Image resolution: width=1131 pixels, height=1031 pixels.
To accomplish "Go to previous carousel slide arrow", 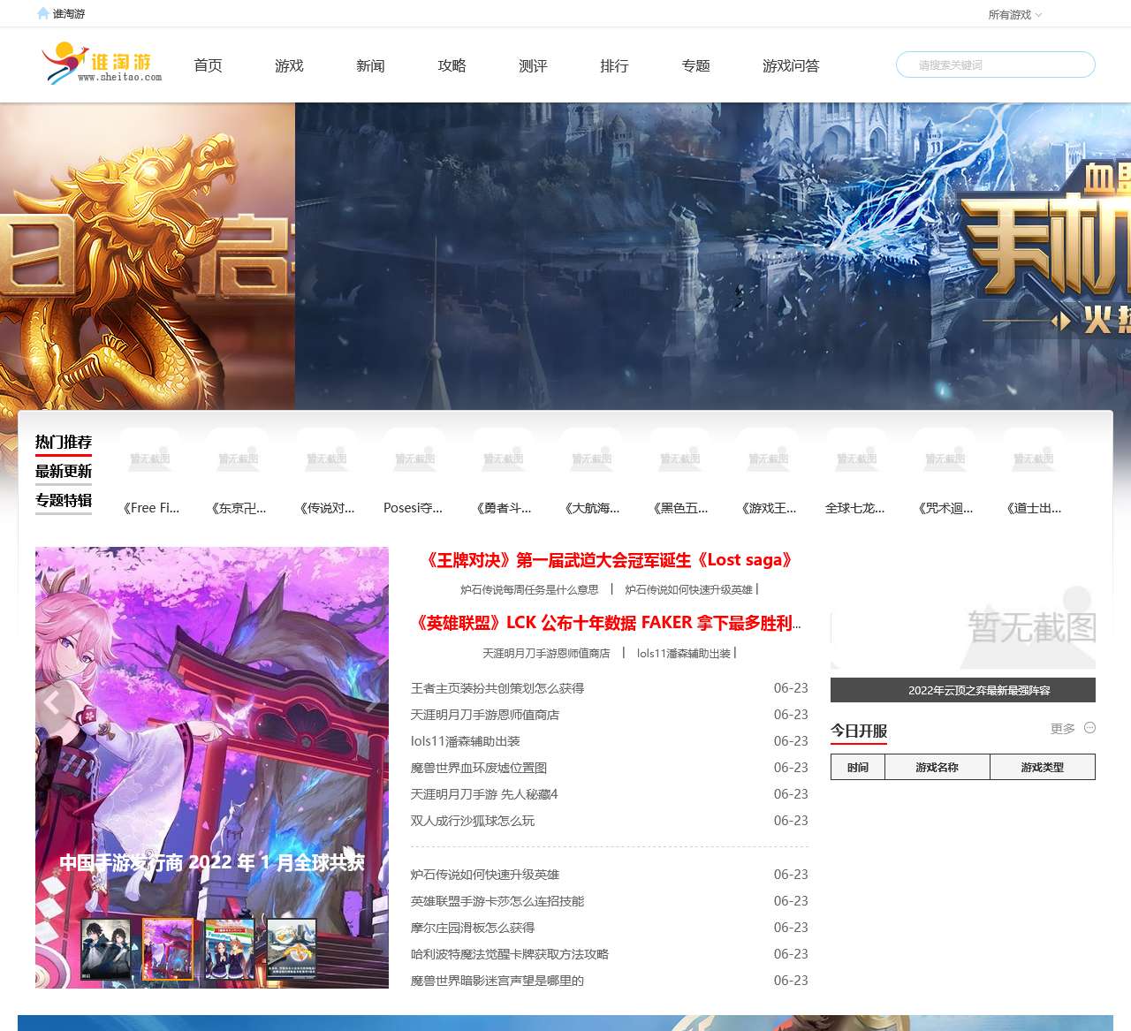I will pyautogui.click(x=53, y=703).
